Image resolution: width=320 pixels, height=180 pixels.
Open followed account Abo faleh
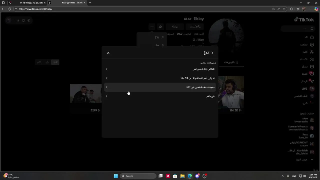pos(301,152)
